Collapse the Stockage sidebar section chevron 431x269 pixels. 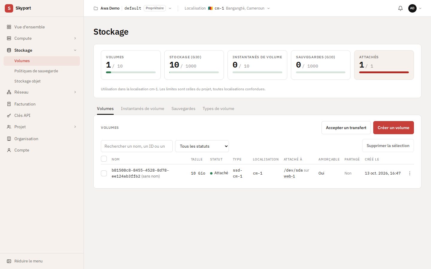click(75, 50)
